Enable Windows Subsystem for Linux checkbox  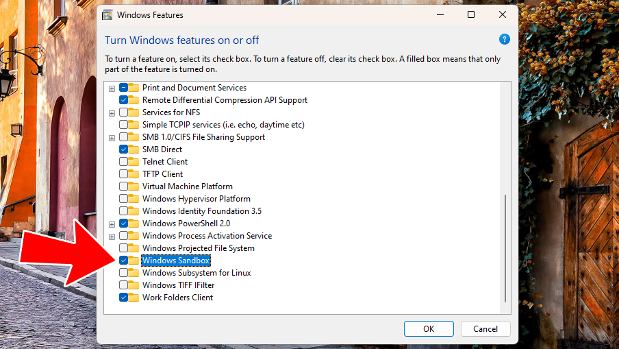coord(123,272)
